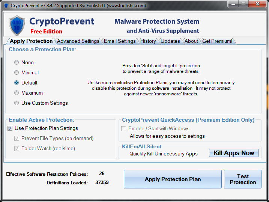Toggle Use Protection Plan Settings checkbox
269x202 pixels.
(x=10, y=128)
